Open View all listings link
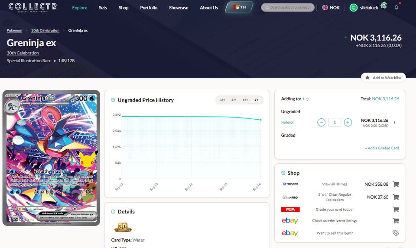 coord(335,184)
